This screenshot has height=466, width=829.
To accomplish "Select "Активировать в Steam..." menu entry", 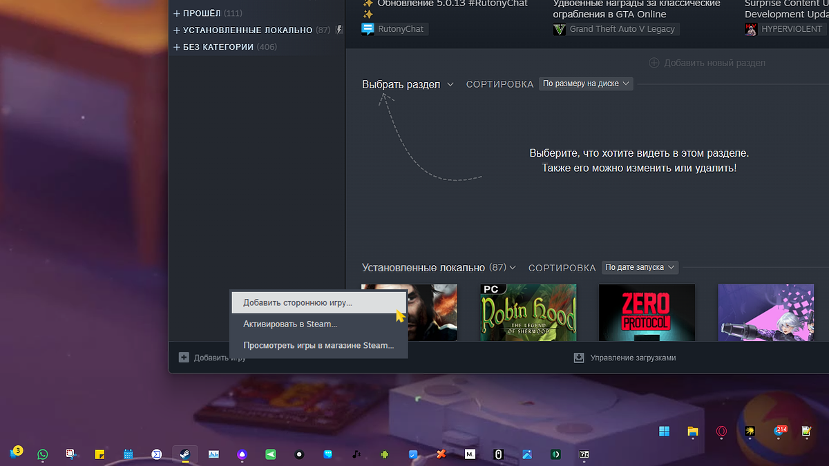I will point(318,324).
